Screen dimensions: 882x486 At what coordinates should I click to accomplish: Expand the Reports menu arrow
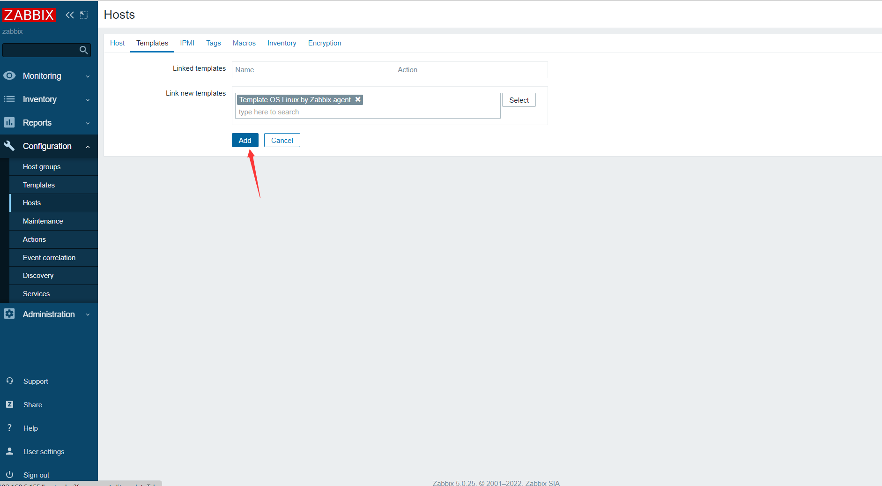click(88, 123)
